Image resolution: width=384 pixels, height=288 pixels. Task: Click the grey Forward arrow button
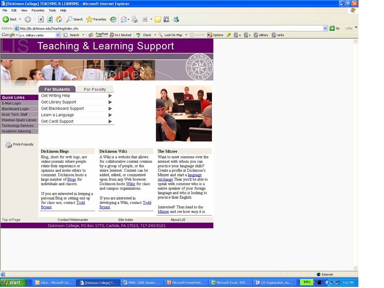[28, 19]
